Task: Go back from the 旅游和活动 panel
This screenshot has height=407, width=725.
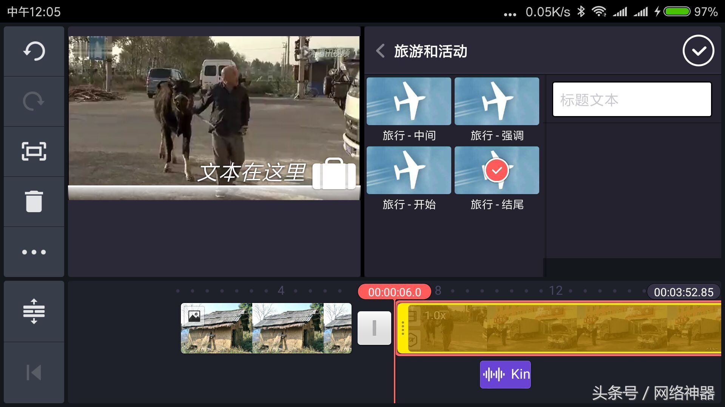Action: click(380, 51)
